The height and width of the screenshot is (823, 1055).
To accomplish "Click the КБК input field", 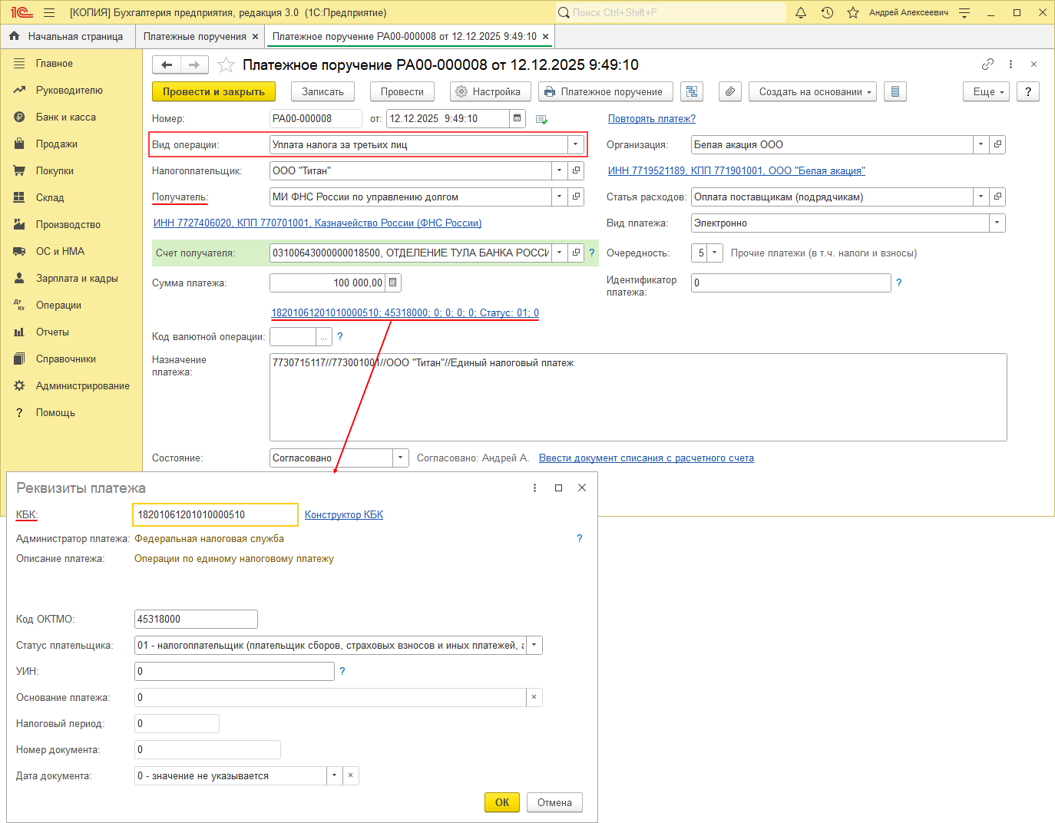I will tap(215, 514).
